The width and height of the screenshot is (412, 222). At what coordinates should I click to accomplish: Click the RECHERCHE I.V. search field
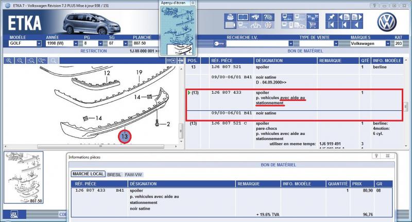[257, 43]
